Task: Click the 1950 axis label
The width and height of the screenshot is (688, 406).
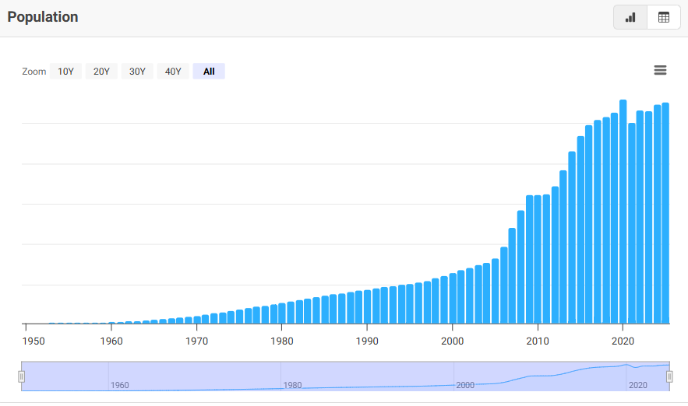Action: tap(34, 341)
